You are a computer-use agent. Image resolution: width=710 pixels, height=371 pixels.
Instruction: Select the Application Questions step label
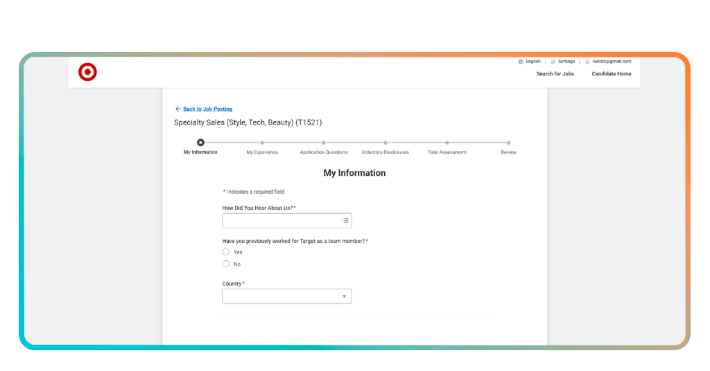pos(324,152)
